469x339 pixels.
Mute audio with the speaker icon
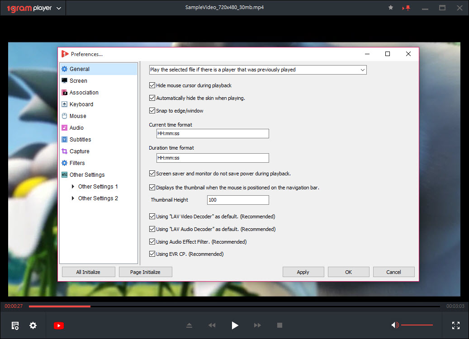395,325
